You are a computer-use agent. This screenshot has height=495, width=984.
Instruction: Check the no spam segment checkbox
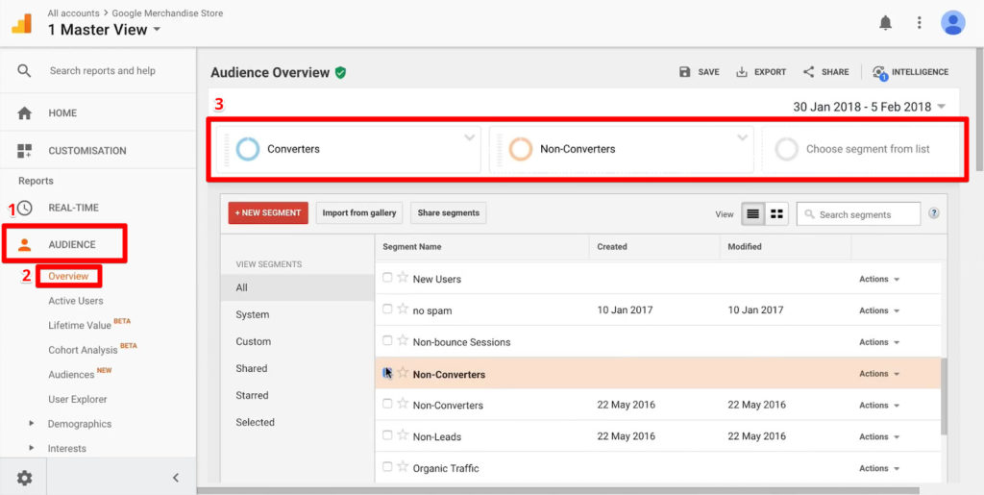click(387, 309)
